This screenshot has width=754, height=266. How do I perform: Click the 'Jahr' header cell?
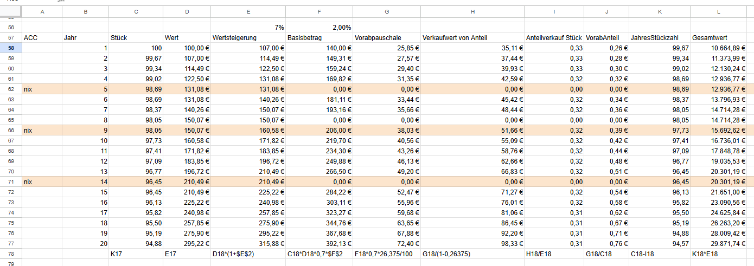pos(85,38)
